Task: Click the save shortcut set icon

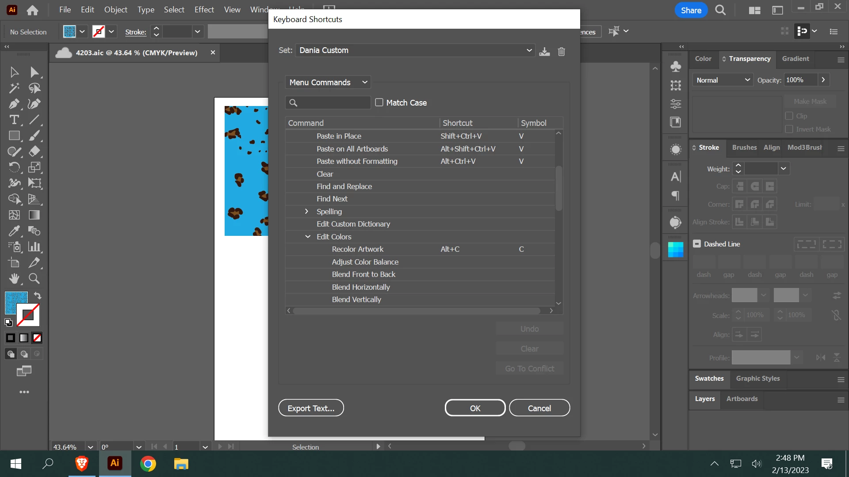Action: click(x=544, y=52)
